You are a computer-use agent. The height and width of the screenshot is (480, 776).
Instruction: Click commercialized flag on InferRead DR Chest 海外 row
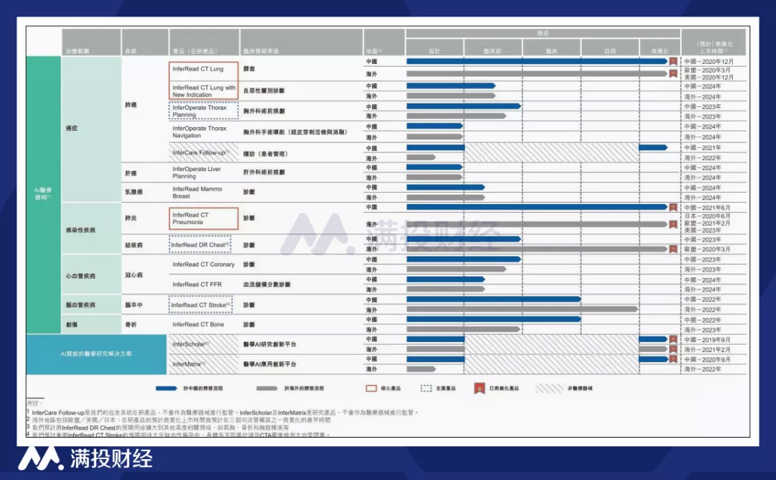click(673, 249)
